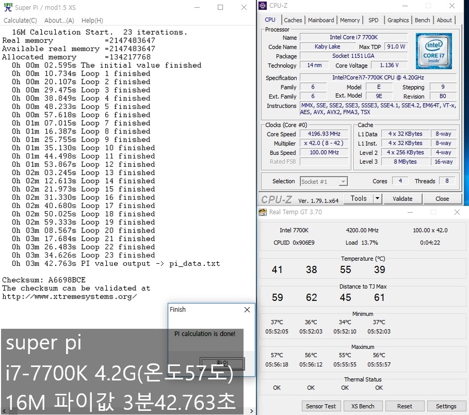The width and height of the screenshot is (469, 415).
Task: Click the Intel Core i7 logo in CPU-Z
Action: [434, 51]
